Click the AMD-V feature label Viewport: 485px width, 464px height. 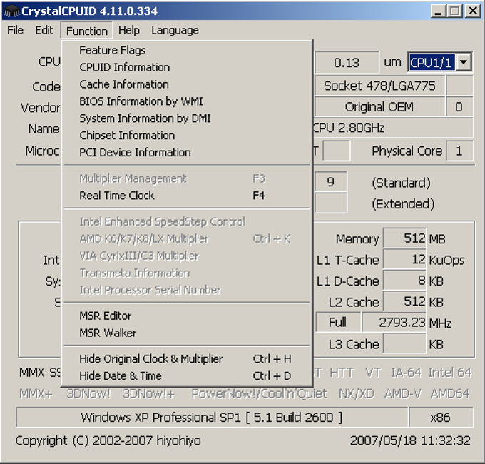403,394
